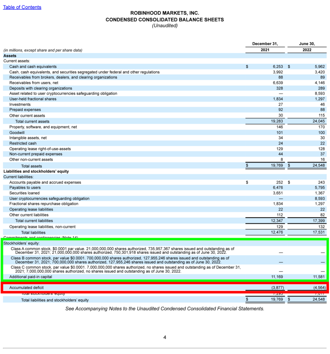330x354 pixels.
Task: Select 'Receivables from users, net' label
Action: [34, 83]
